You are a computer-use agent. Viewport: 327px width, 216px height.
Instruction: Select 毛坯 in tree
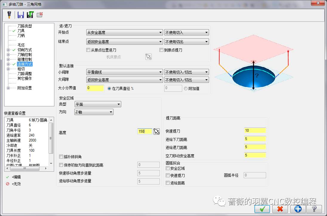pos(21,45)
